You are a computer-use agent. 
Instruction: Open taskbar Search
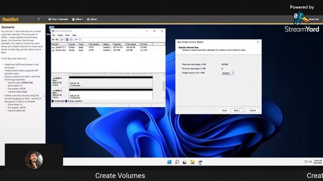tap(177, 162)
